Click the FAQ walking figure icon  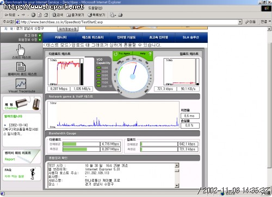coord(33,174)
